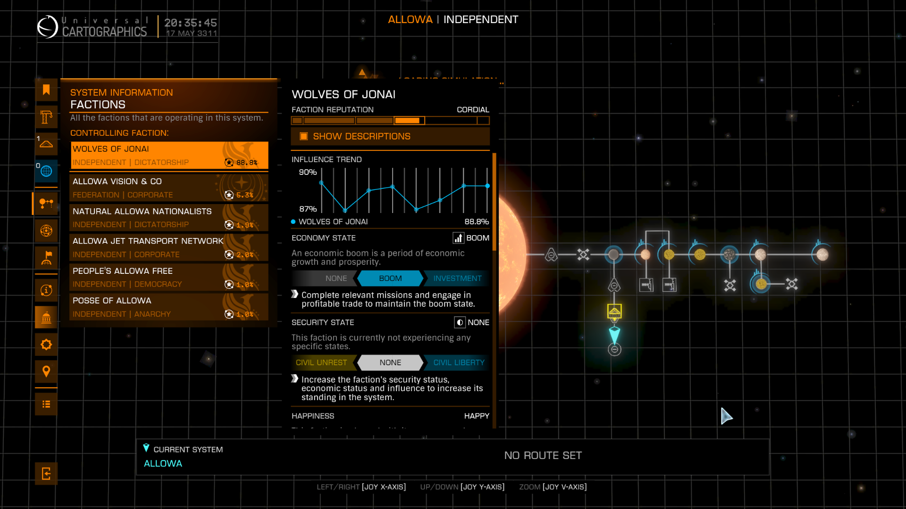Click the exit map icon
Viewport: 906px width, 509px height.
coord(46,474)
